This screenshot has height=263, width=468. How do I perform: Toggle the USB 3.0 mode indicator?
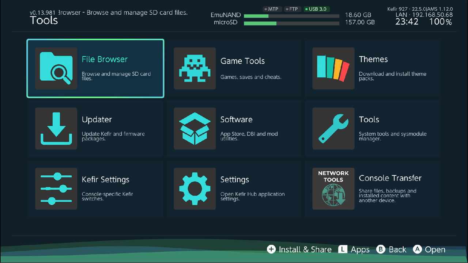317,9
